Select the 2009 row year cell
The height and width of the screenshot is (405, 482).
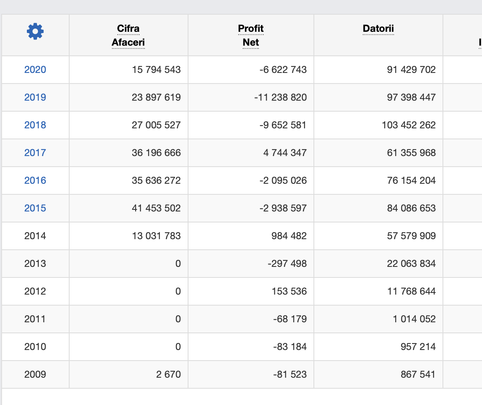click(x=35, y=374)
